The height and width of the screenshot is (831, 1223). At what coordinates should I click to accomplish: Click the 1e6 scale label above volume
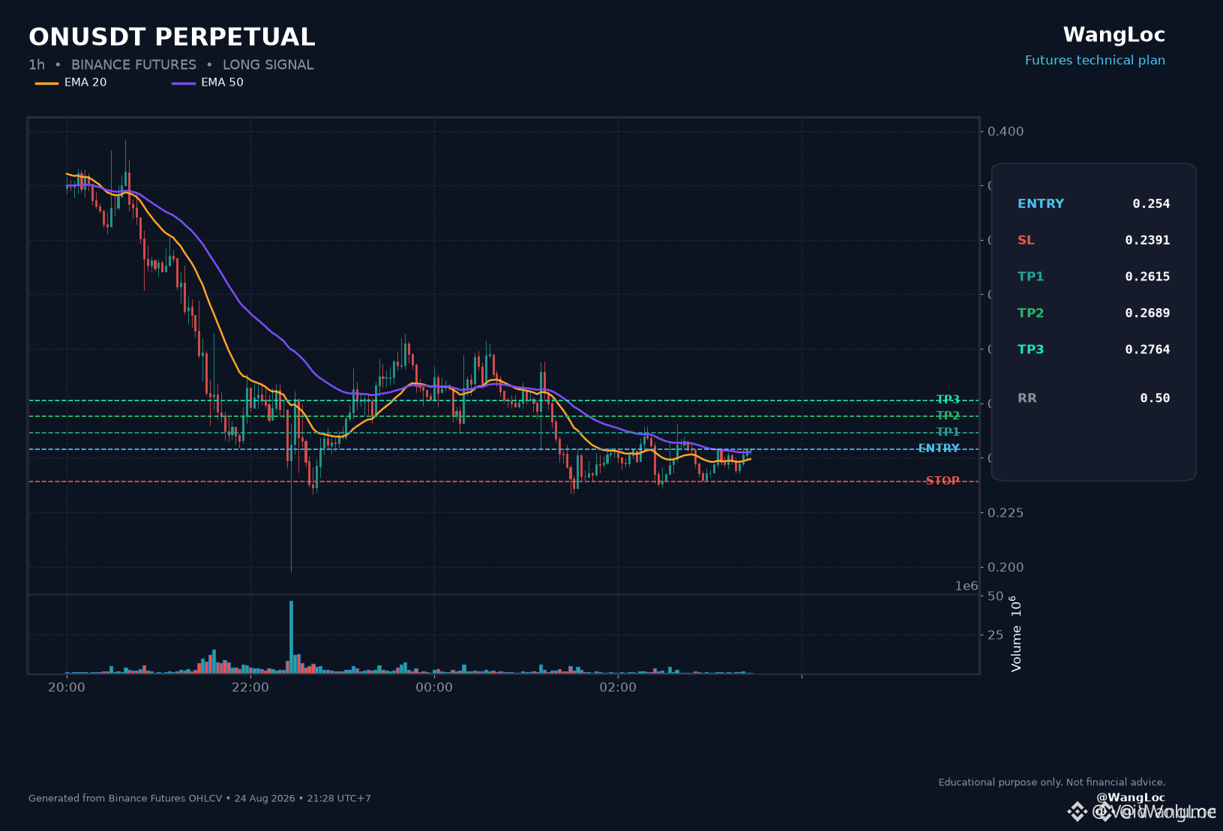click(967, 586)
